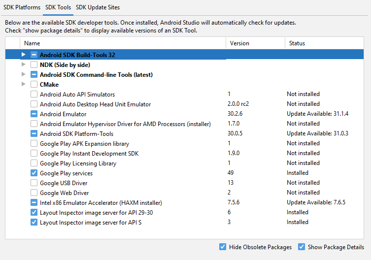The height and width of the screenshot is (260, 371).
Task: Expand the NDK (Side by side) node
Action: point(23,65)
